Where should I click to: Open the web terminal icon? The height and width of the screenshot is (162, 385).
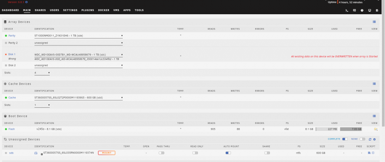tap(347, 10)
